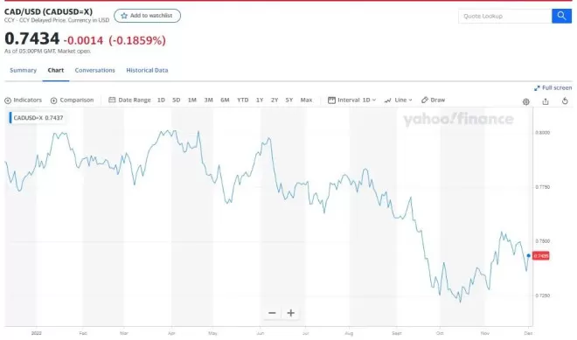This screenshot has width=577, height=340.
Task: Expand the Line chart type dropdown
Action: coord(398,101)
